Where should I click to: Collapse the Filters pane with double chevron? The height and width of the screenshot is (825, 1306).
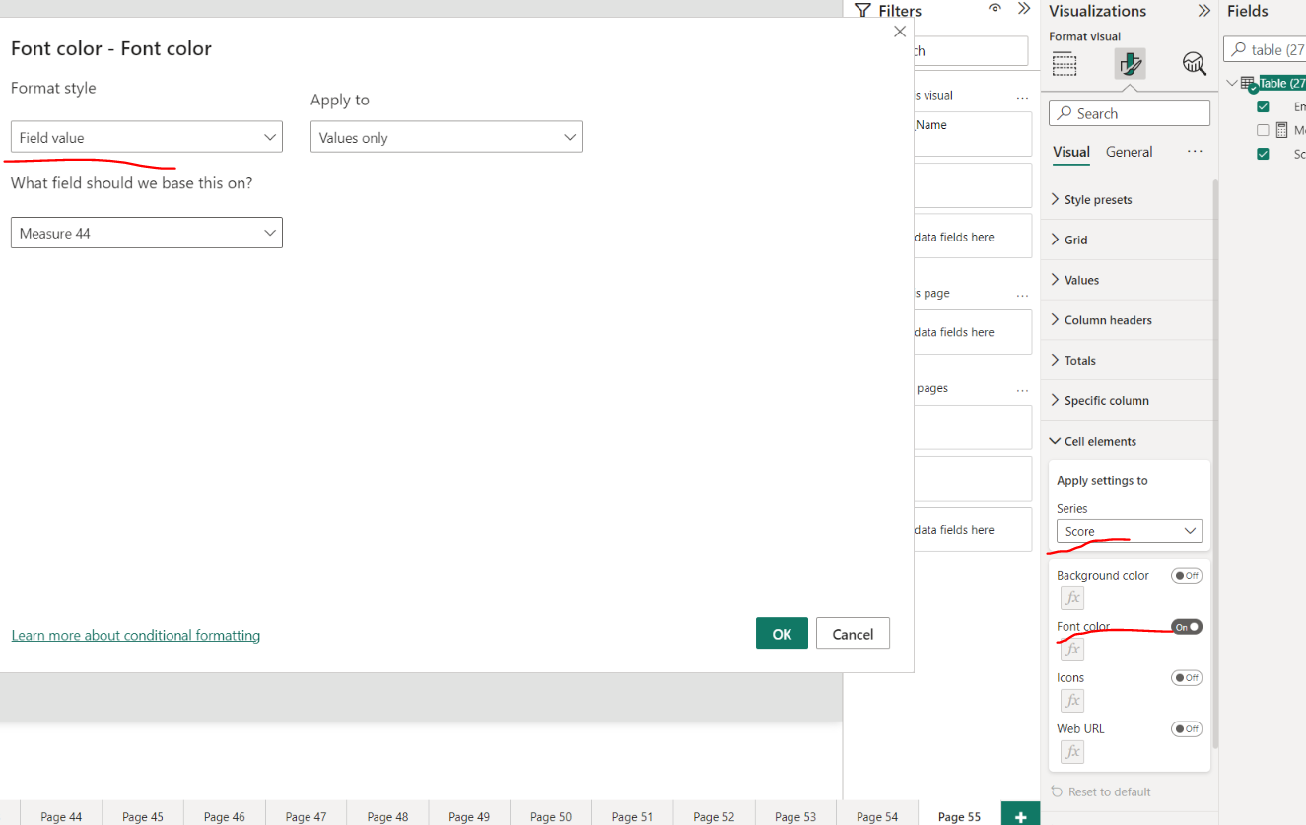1024,9
